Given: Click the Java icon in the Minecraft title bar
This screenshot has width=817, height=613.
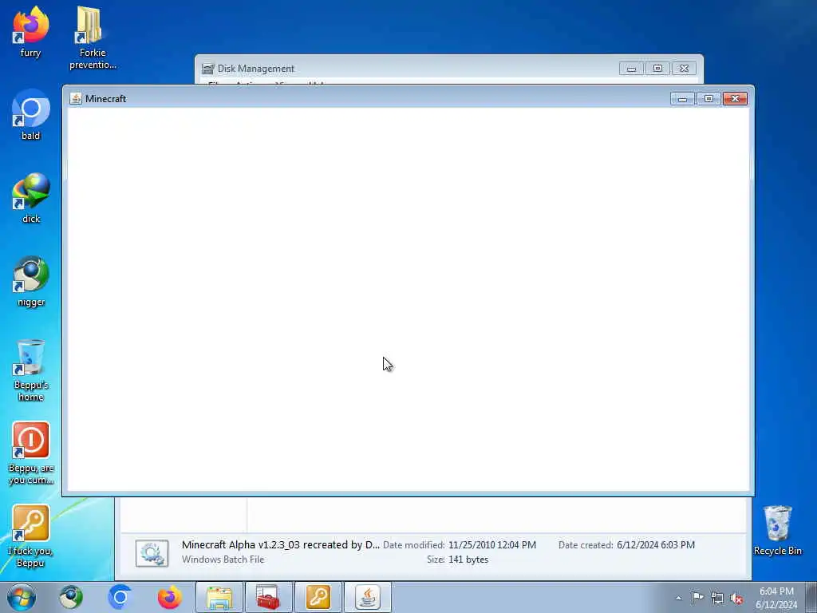Looking at the screenshot, I should 76,98.
